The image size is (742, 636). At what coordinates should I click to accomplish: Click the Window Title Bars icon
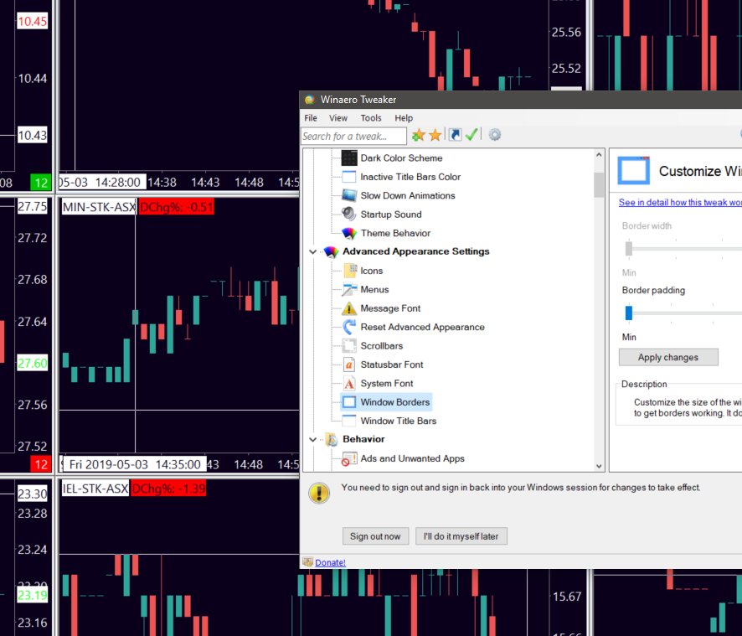pos(349,421)
